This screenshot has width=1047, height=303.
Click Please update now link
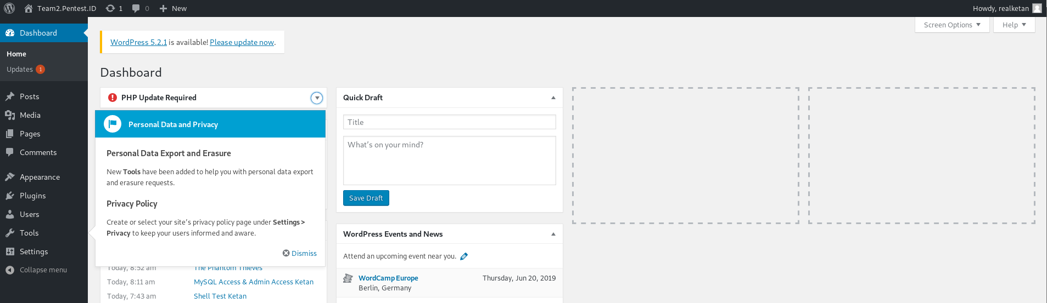click(x=242, y=42)
